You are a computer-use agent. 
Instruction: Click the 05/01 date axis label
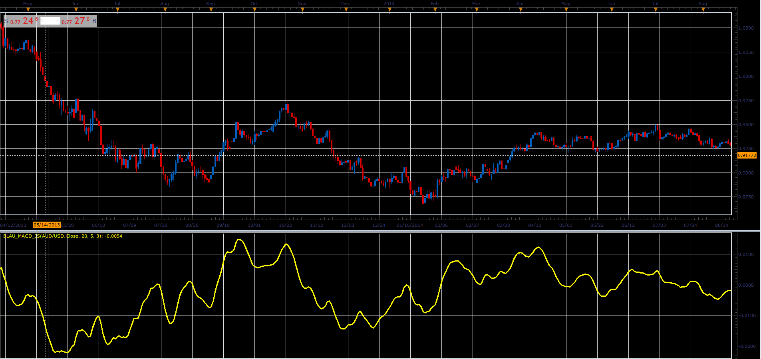click(566, 225)
